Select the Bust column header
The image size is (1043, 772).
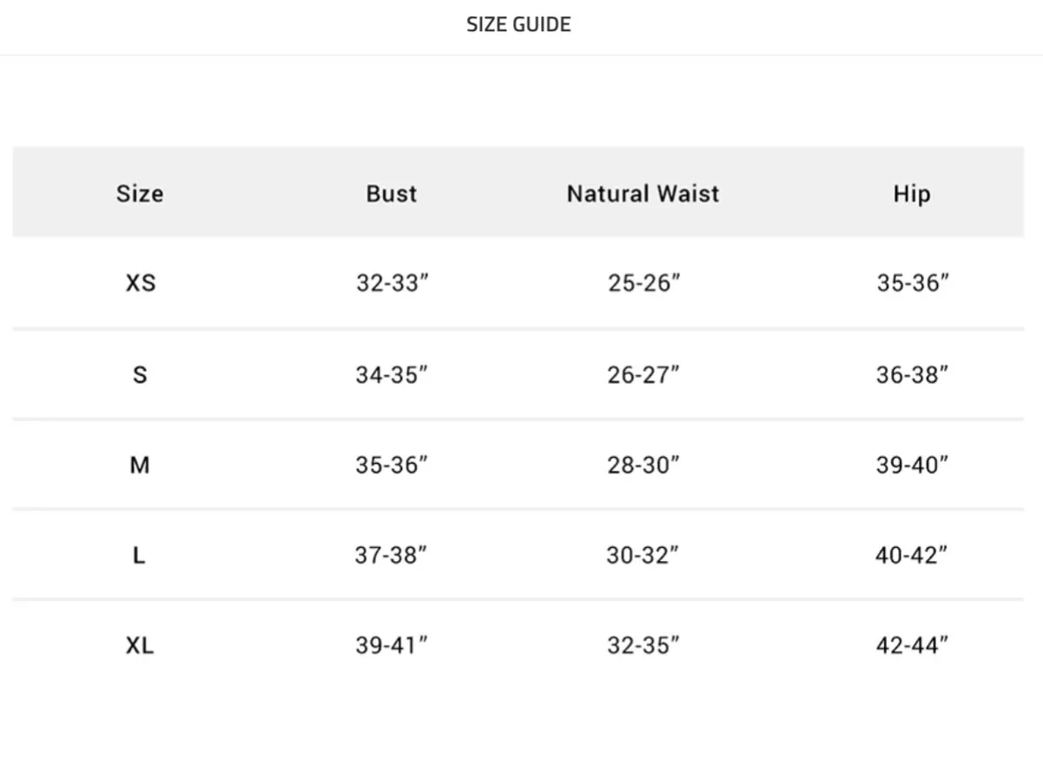pos(391,193)
